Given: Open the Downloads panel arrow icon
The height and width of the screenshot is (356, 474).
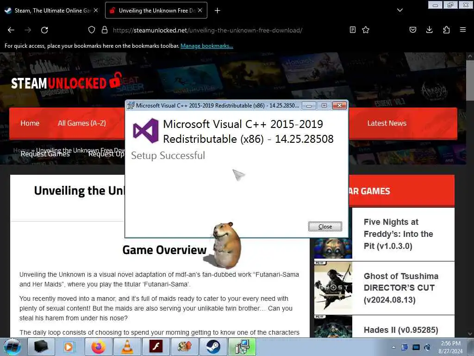Looking at the screenshot, I should point(429,30).
